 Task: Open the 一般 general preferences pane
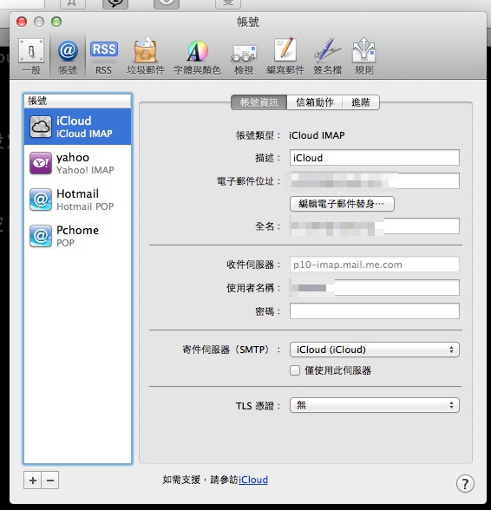click(31, 56)
